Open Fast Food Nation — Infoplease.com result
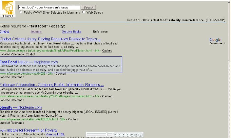The height and width of the screenshot is (138, 231). point(29,62)
